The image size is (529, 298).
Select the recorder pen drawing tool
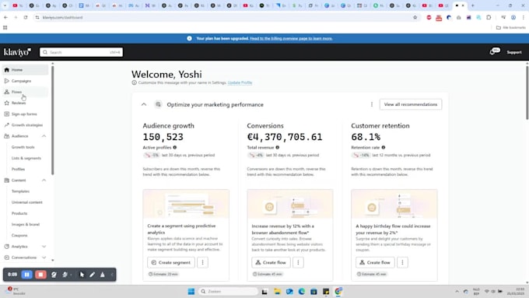coord(92,275)
